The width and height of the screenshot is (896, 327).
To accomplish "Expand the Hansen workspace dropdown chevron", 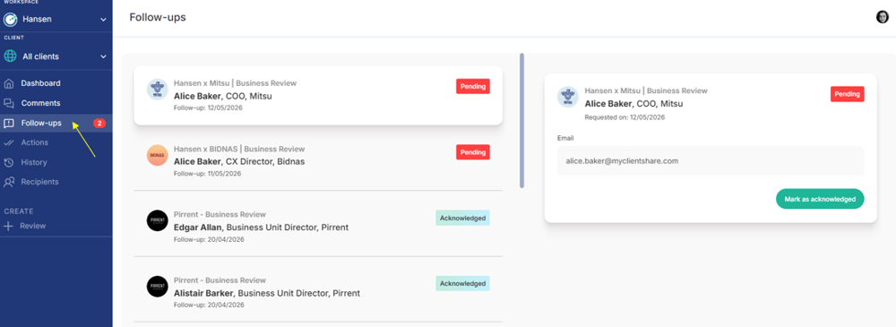I will pyautogui.click(x=103, y=20).
